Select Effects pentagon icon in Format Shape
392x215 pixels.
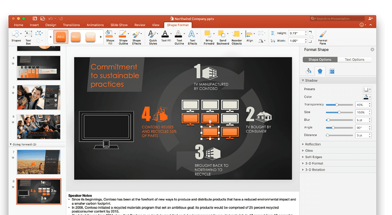[320, 71]
